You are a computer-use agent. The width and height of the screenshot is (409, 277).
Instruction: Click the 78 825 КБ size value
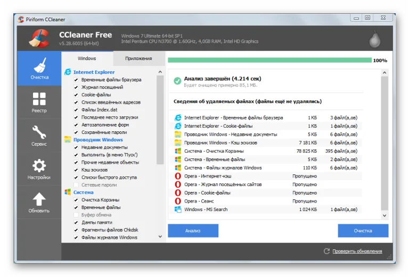pyautogui.click(x=307, y=151)
